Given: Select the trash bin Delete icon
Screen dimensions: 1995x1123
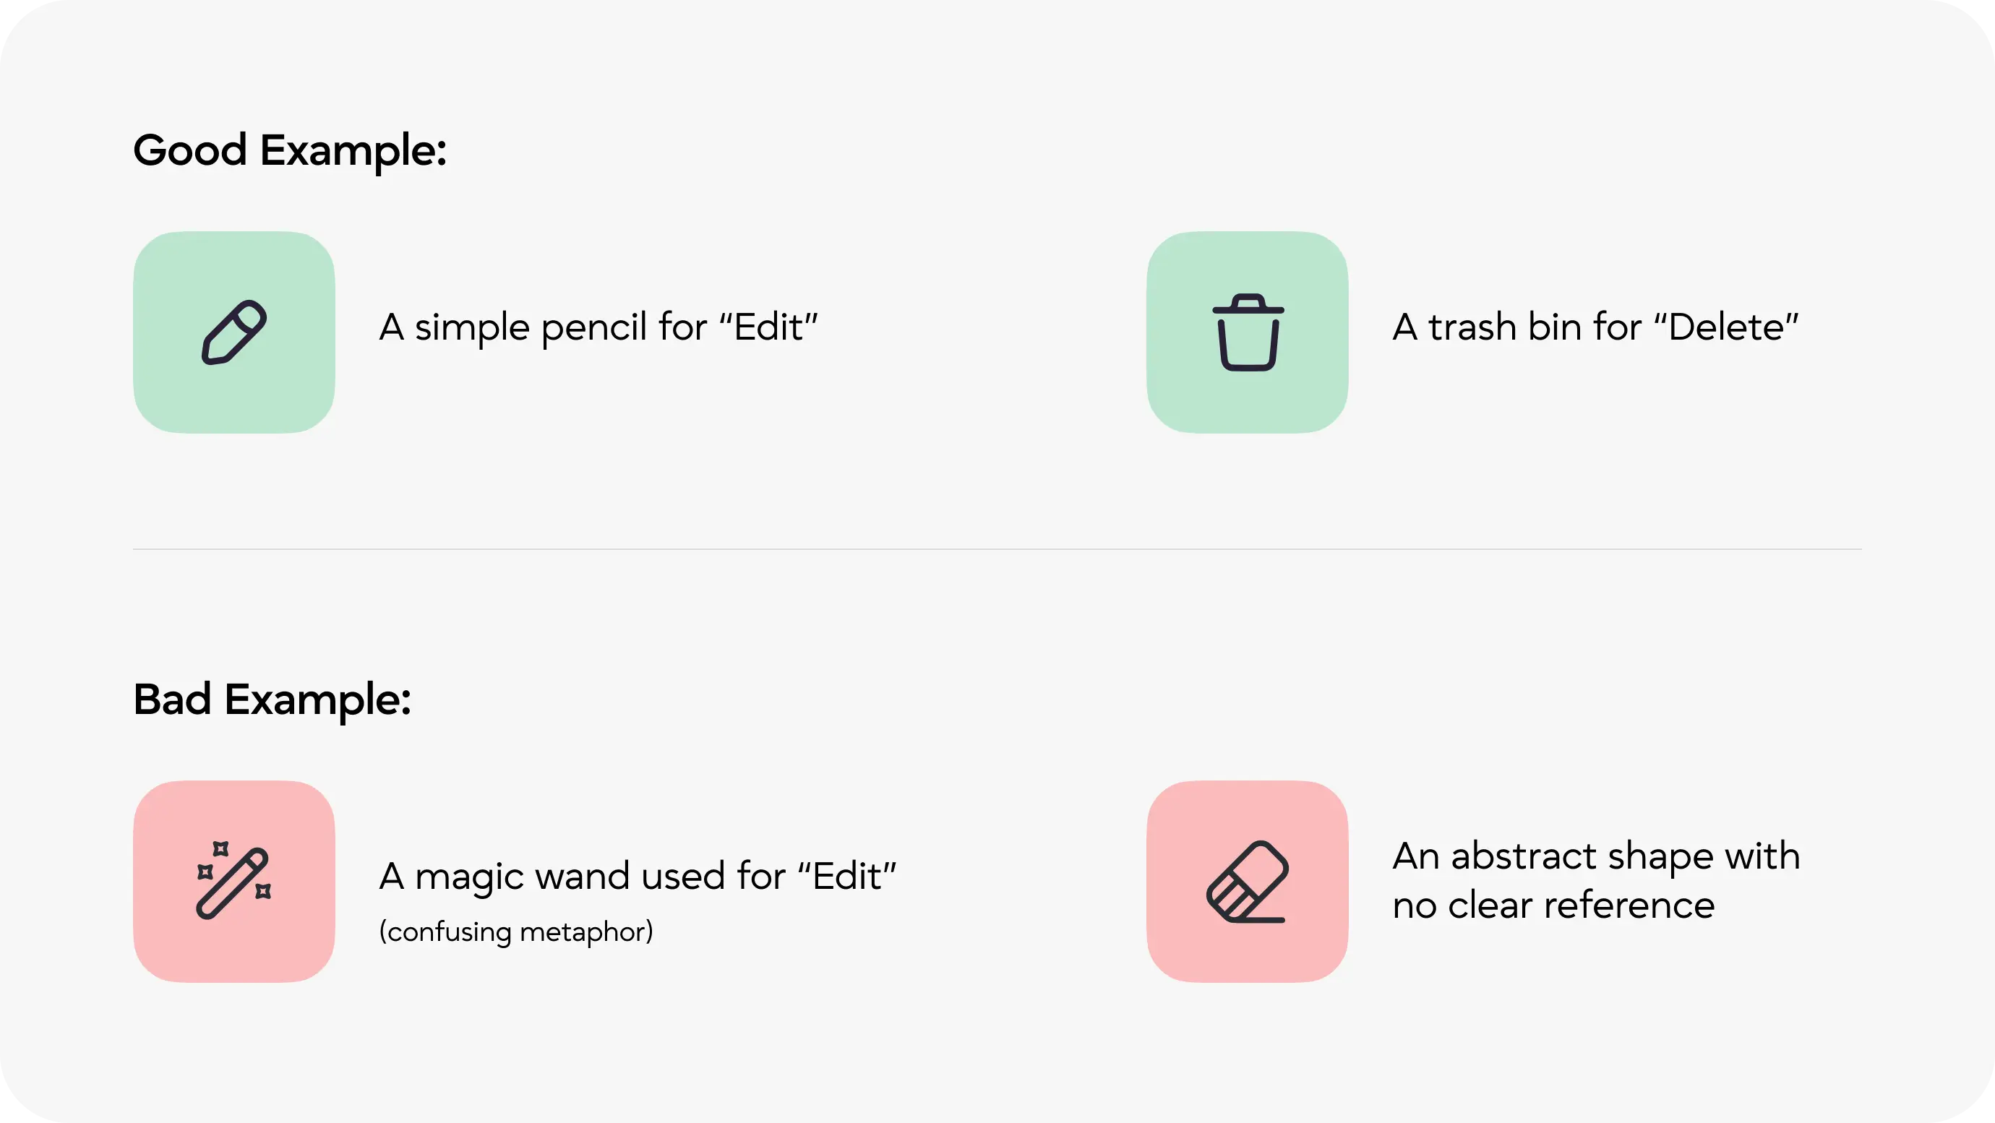Looking at the screenshot, I should 1248,333.
